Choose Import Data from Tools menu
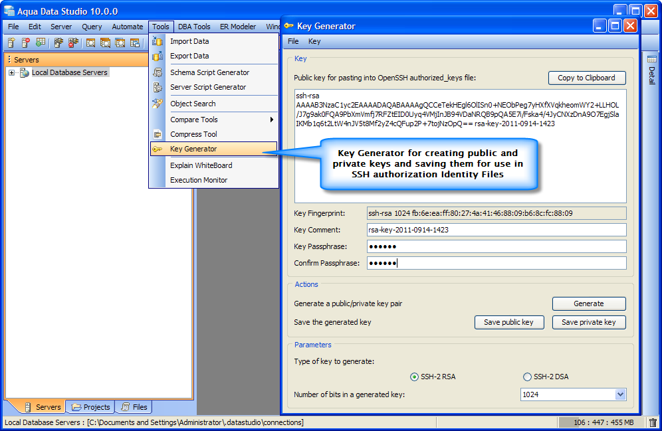This screenshot has height=431, width=662. (215, 41)
